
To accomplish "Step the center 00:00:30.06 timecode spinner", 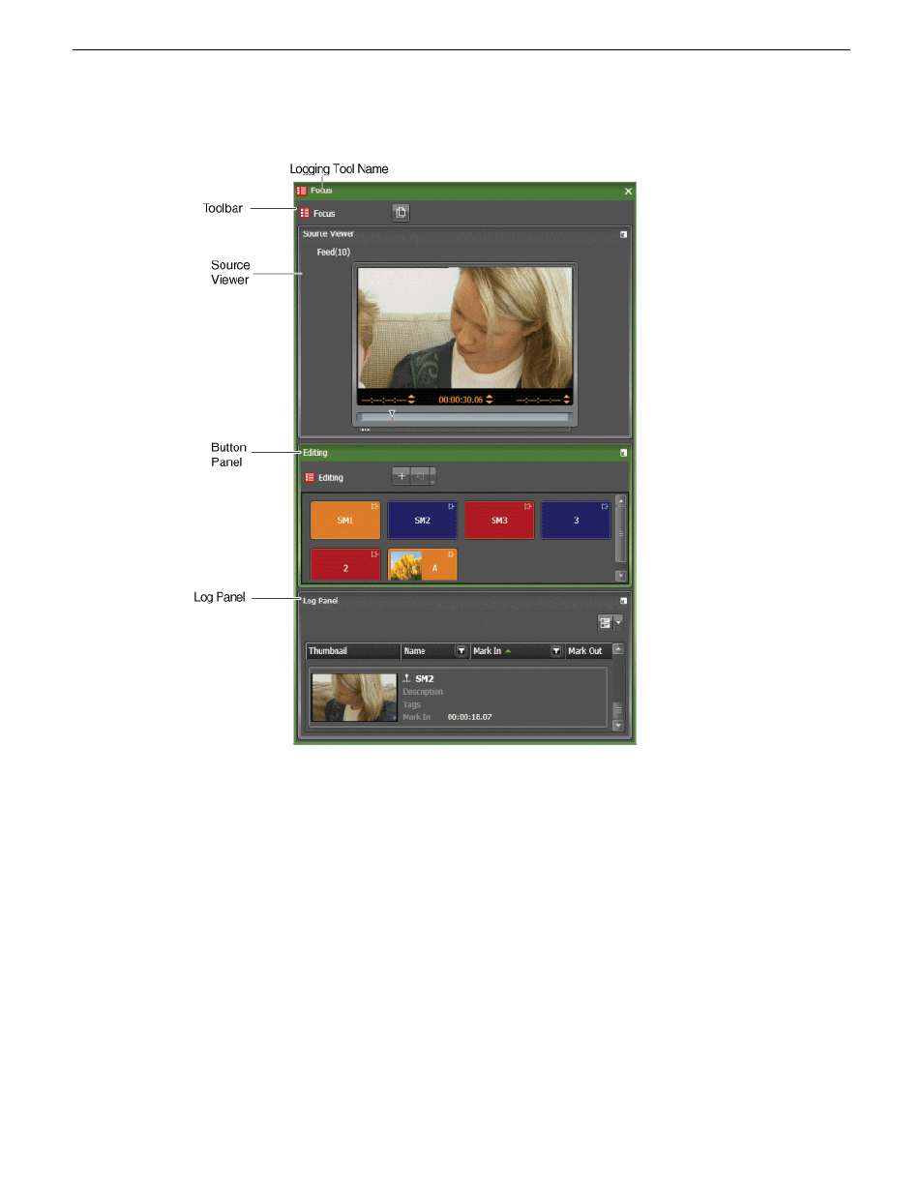I will tap(490, 399).
